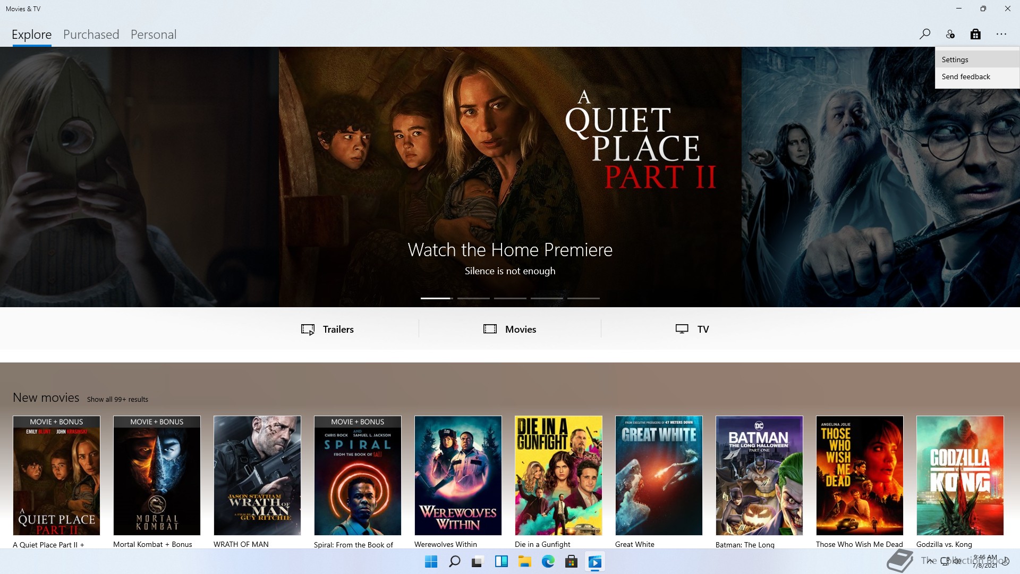Open the Mortal Kombat poster
1020x574 pixels.
click(157, 476)
